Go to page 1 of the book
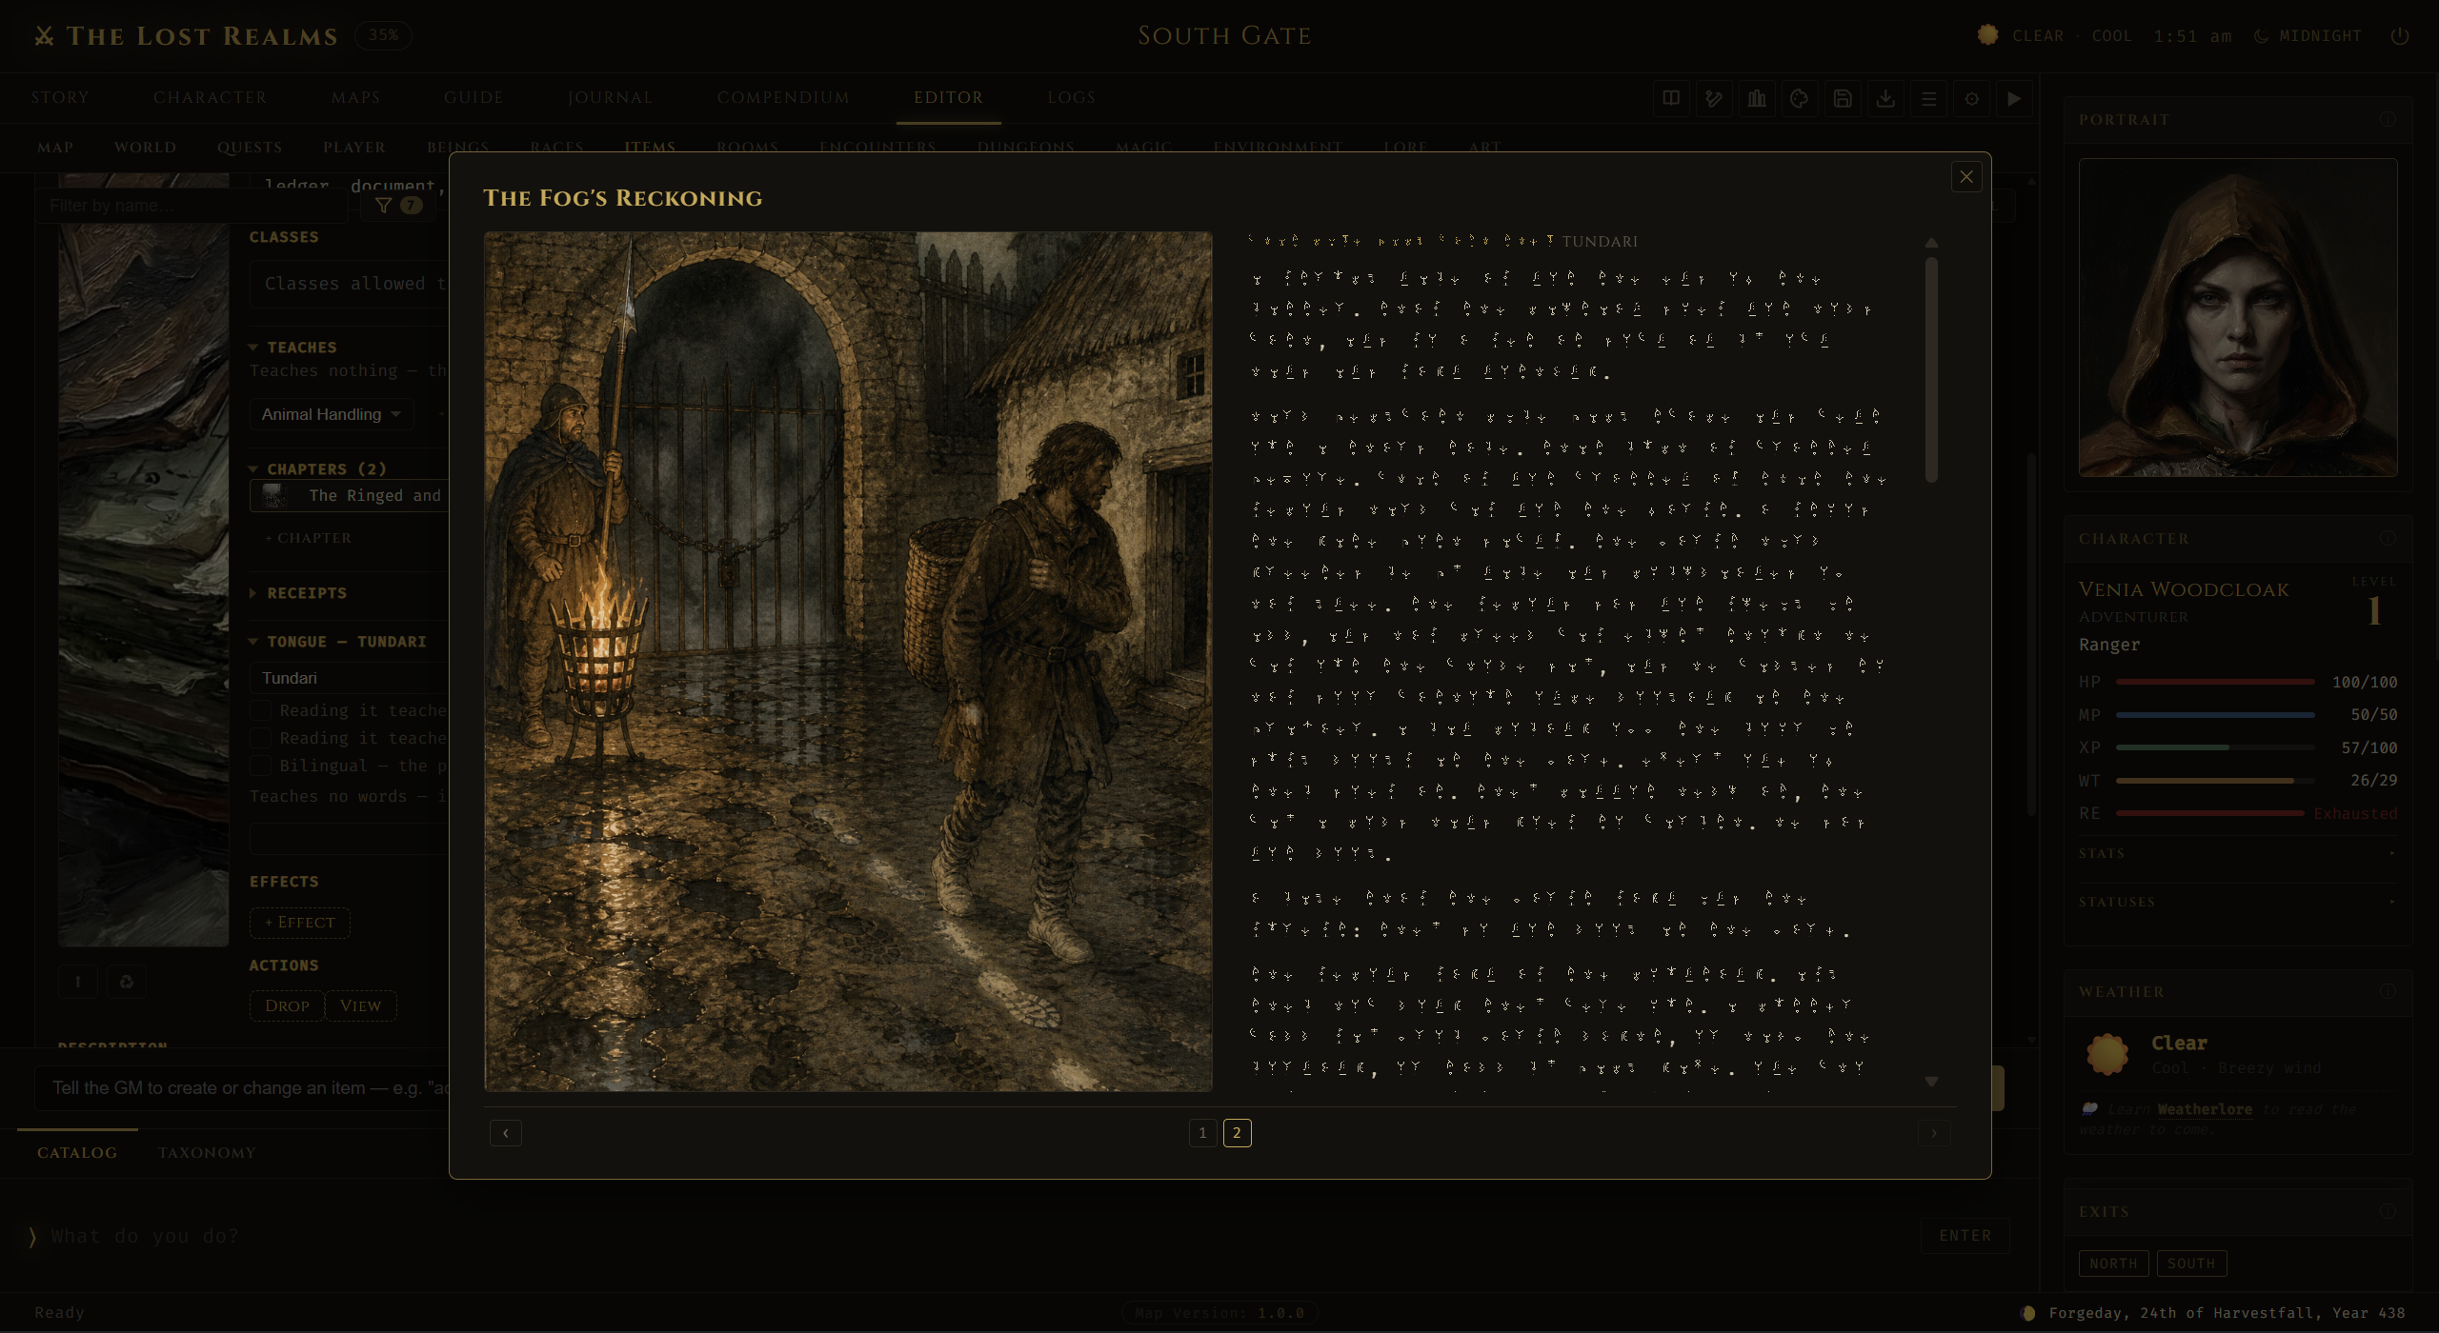Viewport: 2439px width, 1333px height. coord(1202,1133)
